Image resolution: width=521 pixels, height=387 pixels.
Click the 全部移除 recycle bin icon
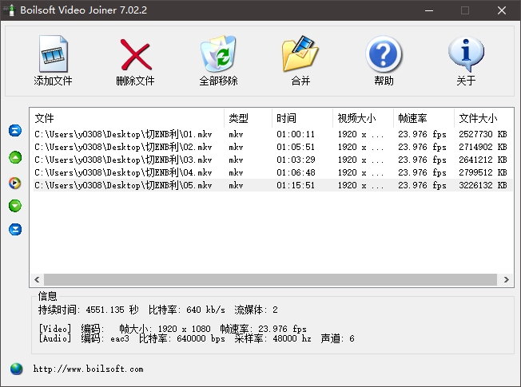218,53
